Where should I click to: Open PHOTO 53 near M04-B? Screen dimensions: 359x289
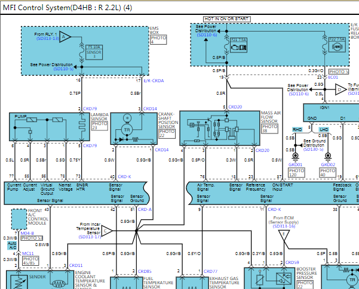click(32, 238)
